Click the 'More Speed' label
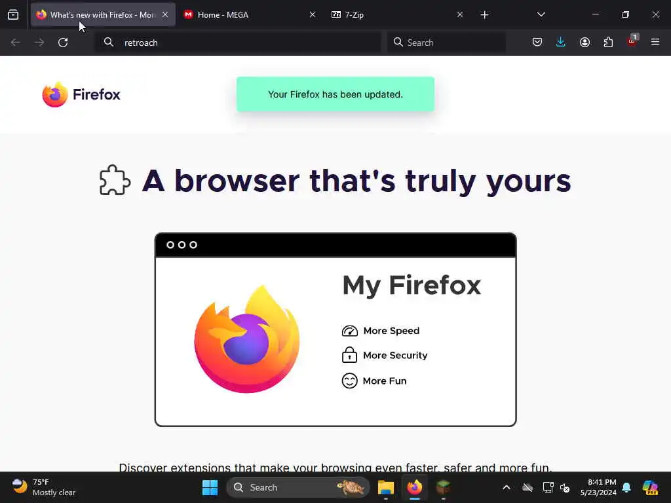This screenshot has height=503, width=671. (392, 331)
